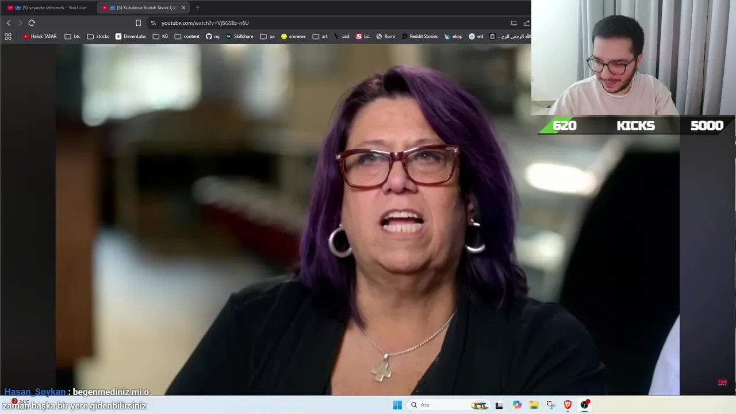Expand the pa bookmarks folder

click(x=267, y=36)
